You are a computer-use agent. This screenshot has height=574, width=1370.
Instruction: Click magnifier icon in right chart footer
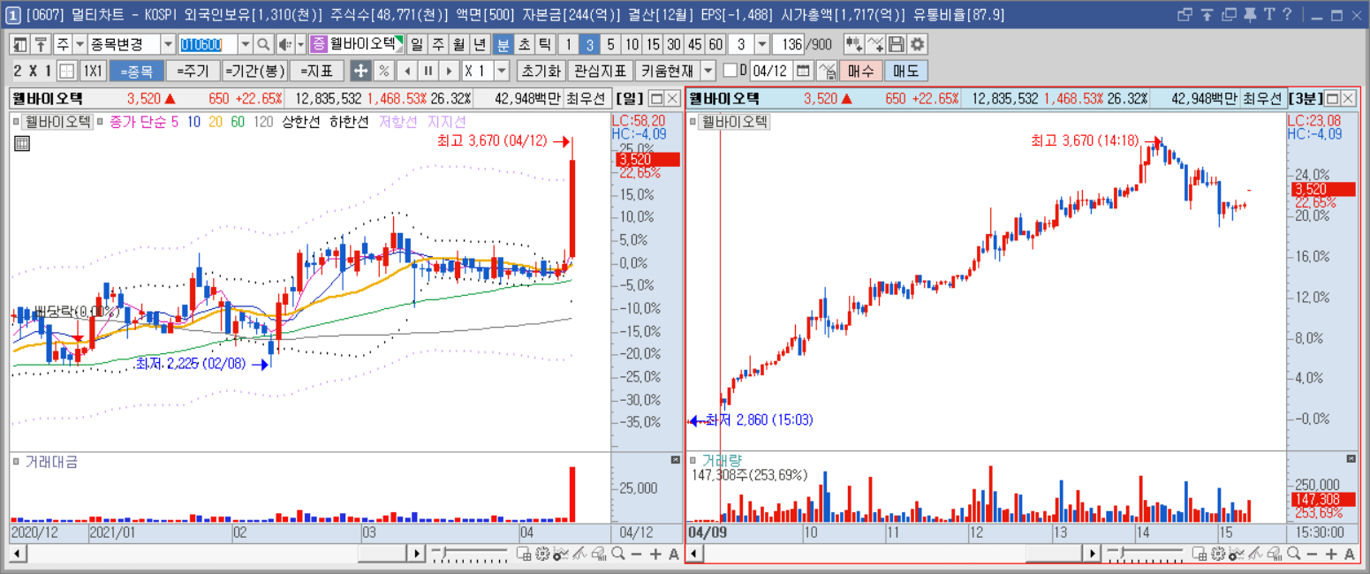point(1294,554)
